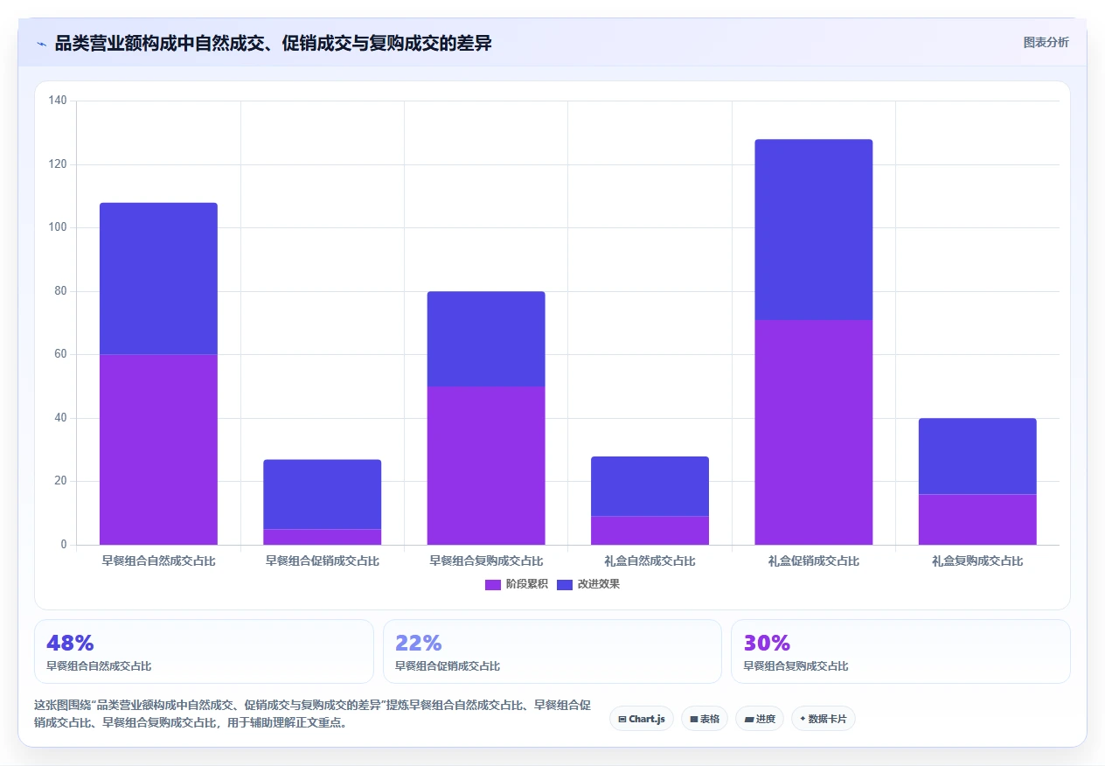Click x-axis label 早餐组合自然成交占比
Viewport: 1105px width, 766px height.
(158, 561)
